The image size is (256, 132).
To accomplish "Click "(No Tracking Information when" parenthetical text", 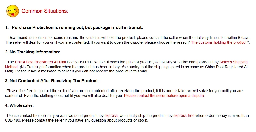I will [x=46, y=67].
